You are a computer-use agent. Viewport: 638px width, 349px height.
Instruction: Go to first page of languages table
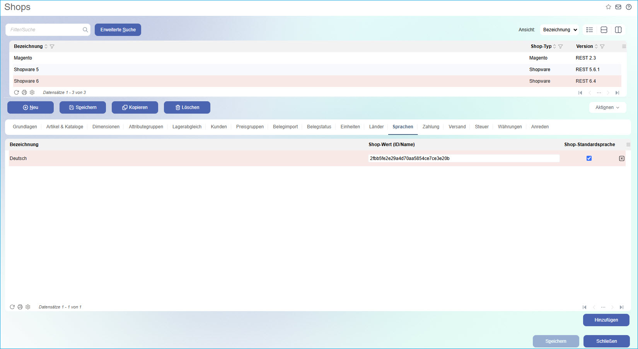click(584, 307)
